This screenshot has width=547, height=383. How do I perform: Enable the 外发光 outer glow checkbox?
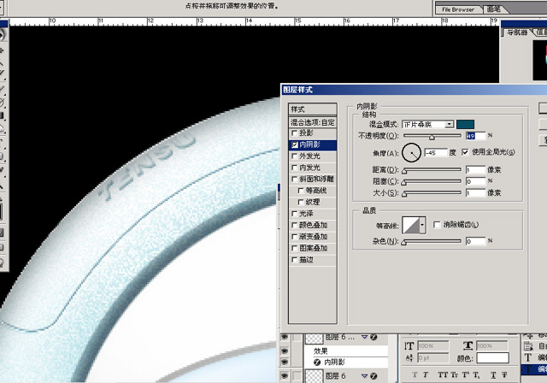[x=295, y=156]
